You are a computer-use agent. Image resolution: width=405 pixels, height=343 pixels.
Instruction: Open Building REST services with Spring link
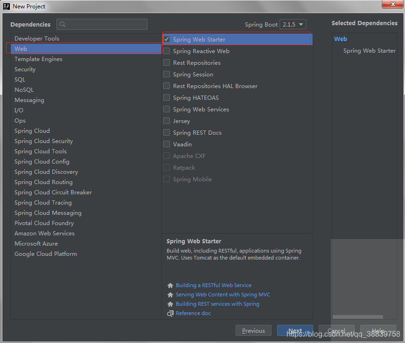coord(217,304)
